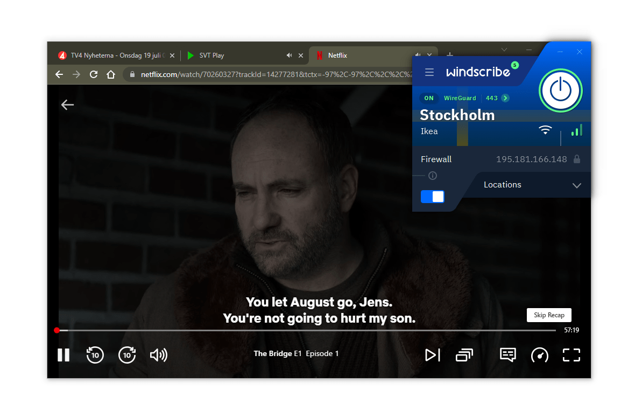Reload the Netflix page
This screenshot has width=642, height=418.
94,74
